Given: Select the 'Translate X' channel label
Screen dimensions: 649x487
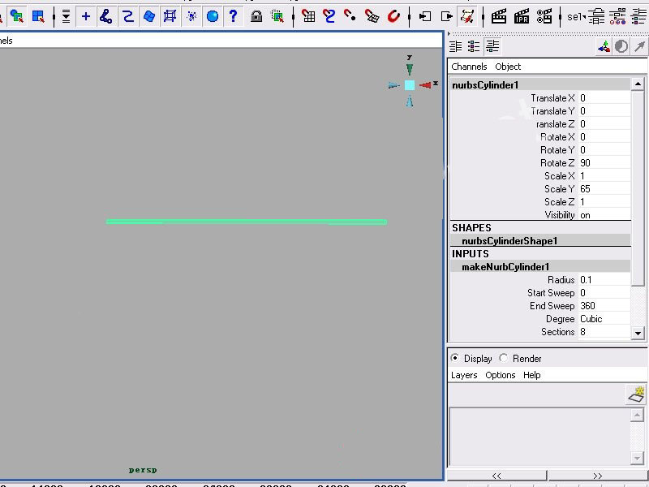Looking at the screenshot, I should [553, 98].
